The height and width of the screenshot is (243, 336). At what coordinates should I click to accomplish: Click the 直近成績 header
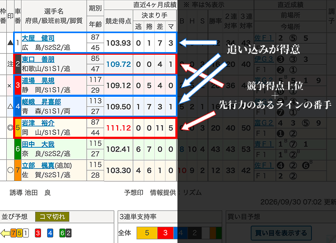pyautogui.click(x=290, y=5)
